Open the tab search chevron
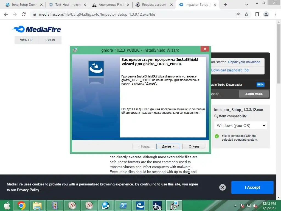281x211 pixels. tap(247, 5)
